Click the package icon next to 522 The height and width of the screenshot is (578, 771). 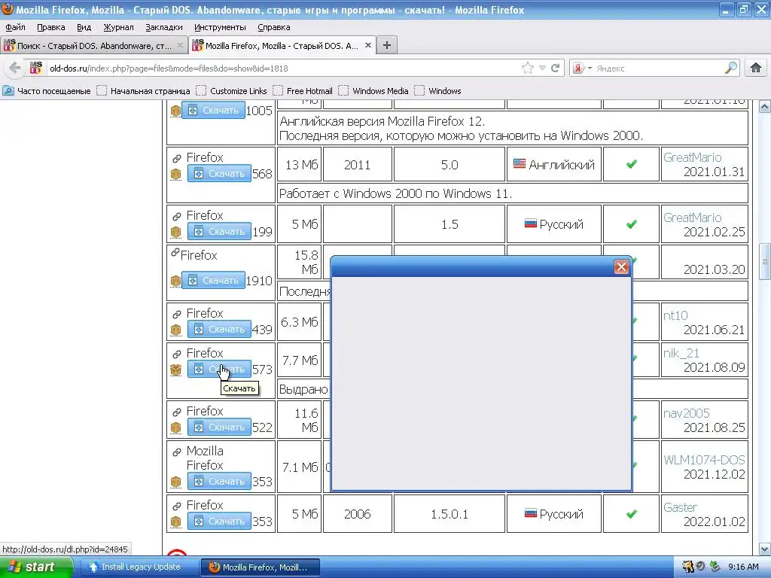coord(175,427)
